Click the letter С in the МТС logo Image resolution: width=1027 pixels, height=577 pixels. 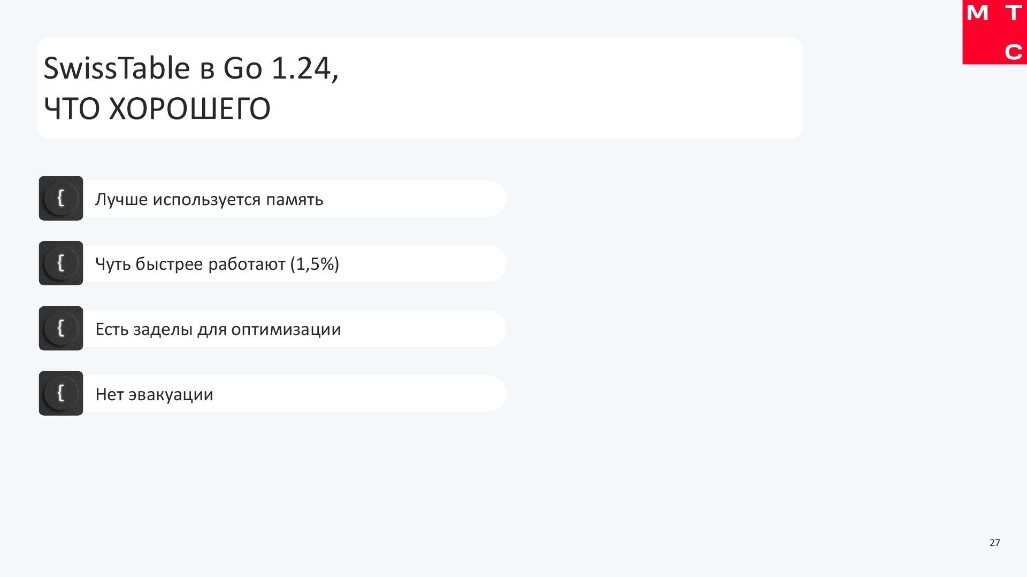[x=1013, y=52]
